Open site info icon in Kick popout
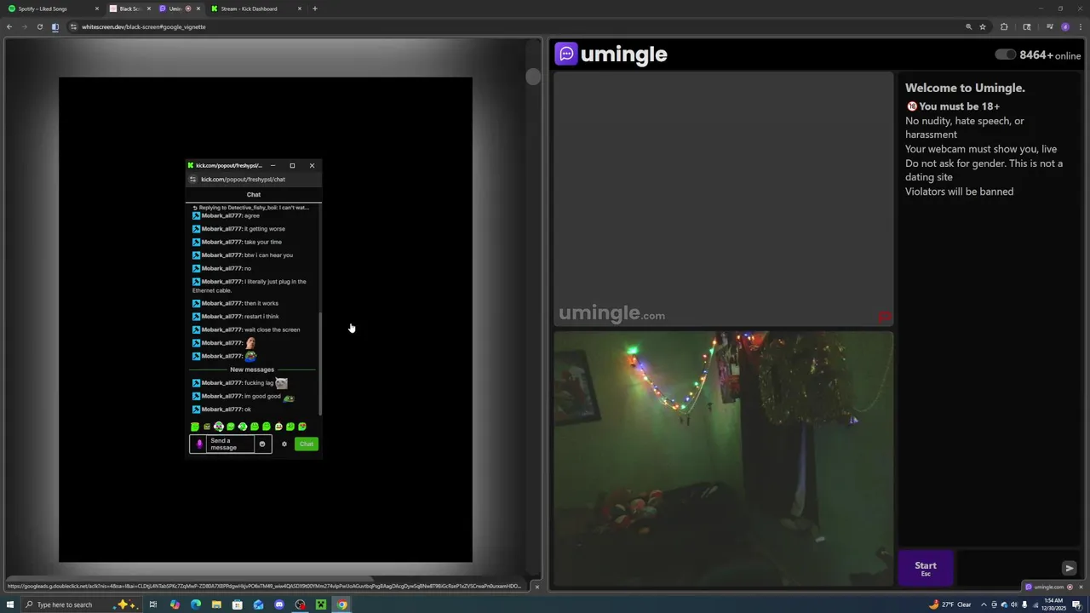Viewport: 1090px width, 613px height. tap(193, 180)
